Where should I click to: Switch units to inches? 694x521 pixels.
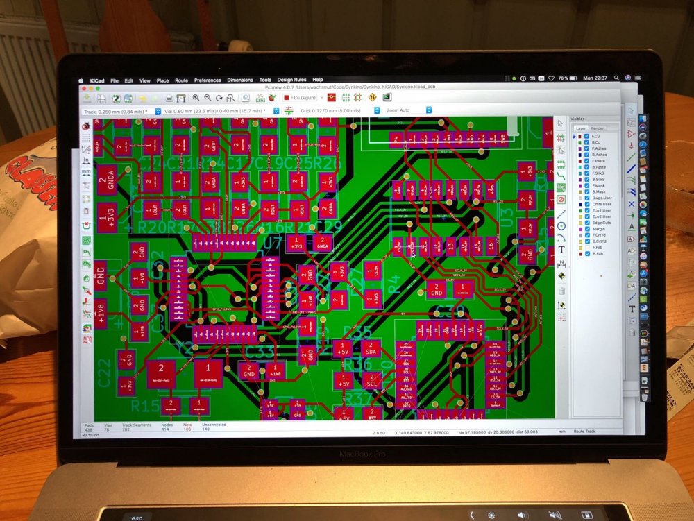pyautogui.click(x=87, y=160)
